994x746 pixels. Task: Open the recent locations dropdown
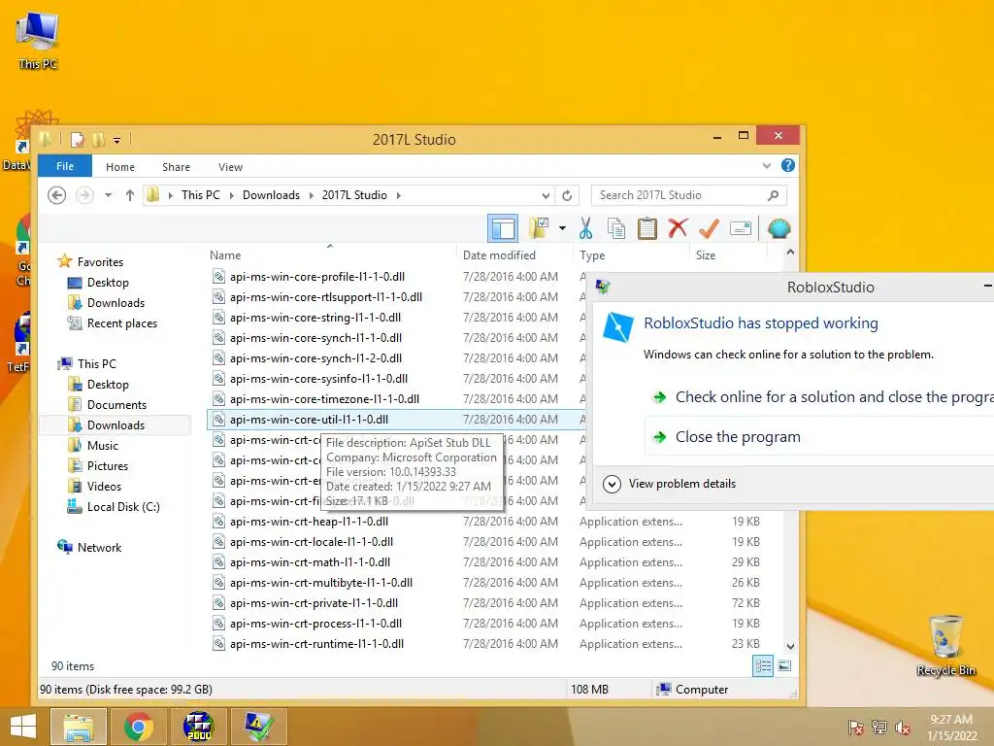coord(109,195)
